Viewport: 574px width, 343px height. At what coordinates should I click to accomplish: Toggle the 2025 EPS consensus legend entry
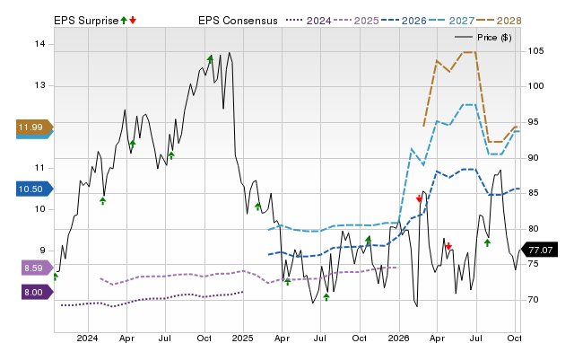click(x=356, y=21)
